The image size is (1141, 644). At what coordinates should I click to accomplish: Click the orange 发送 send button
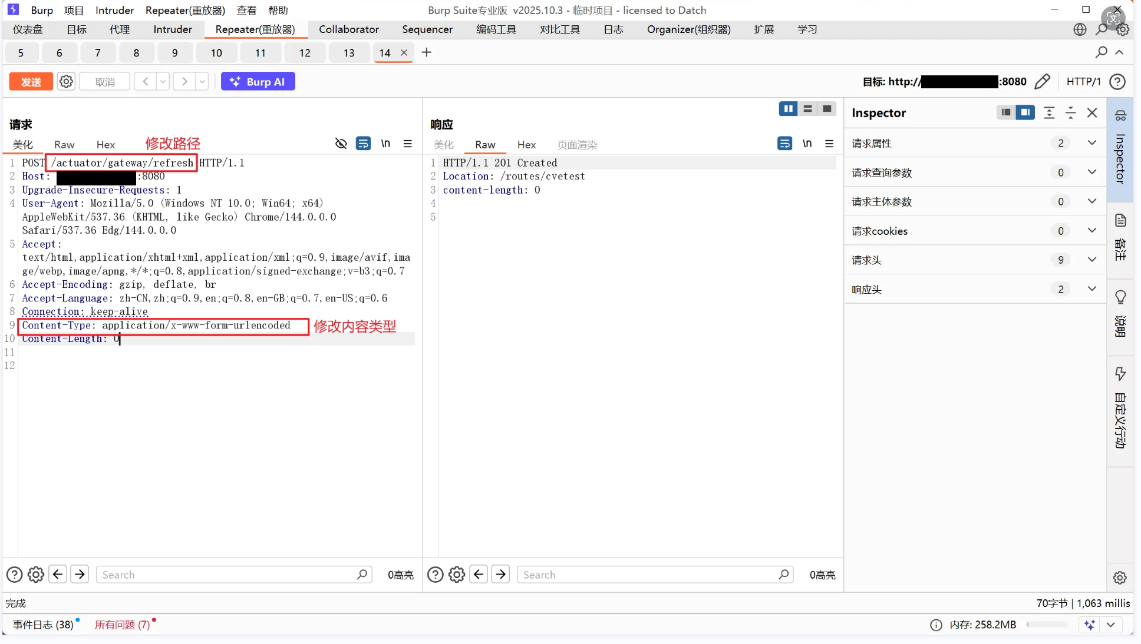point(31,82)
